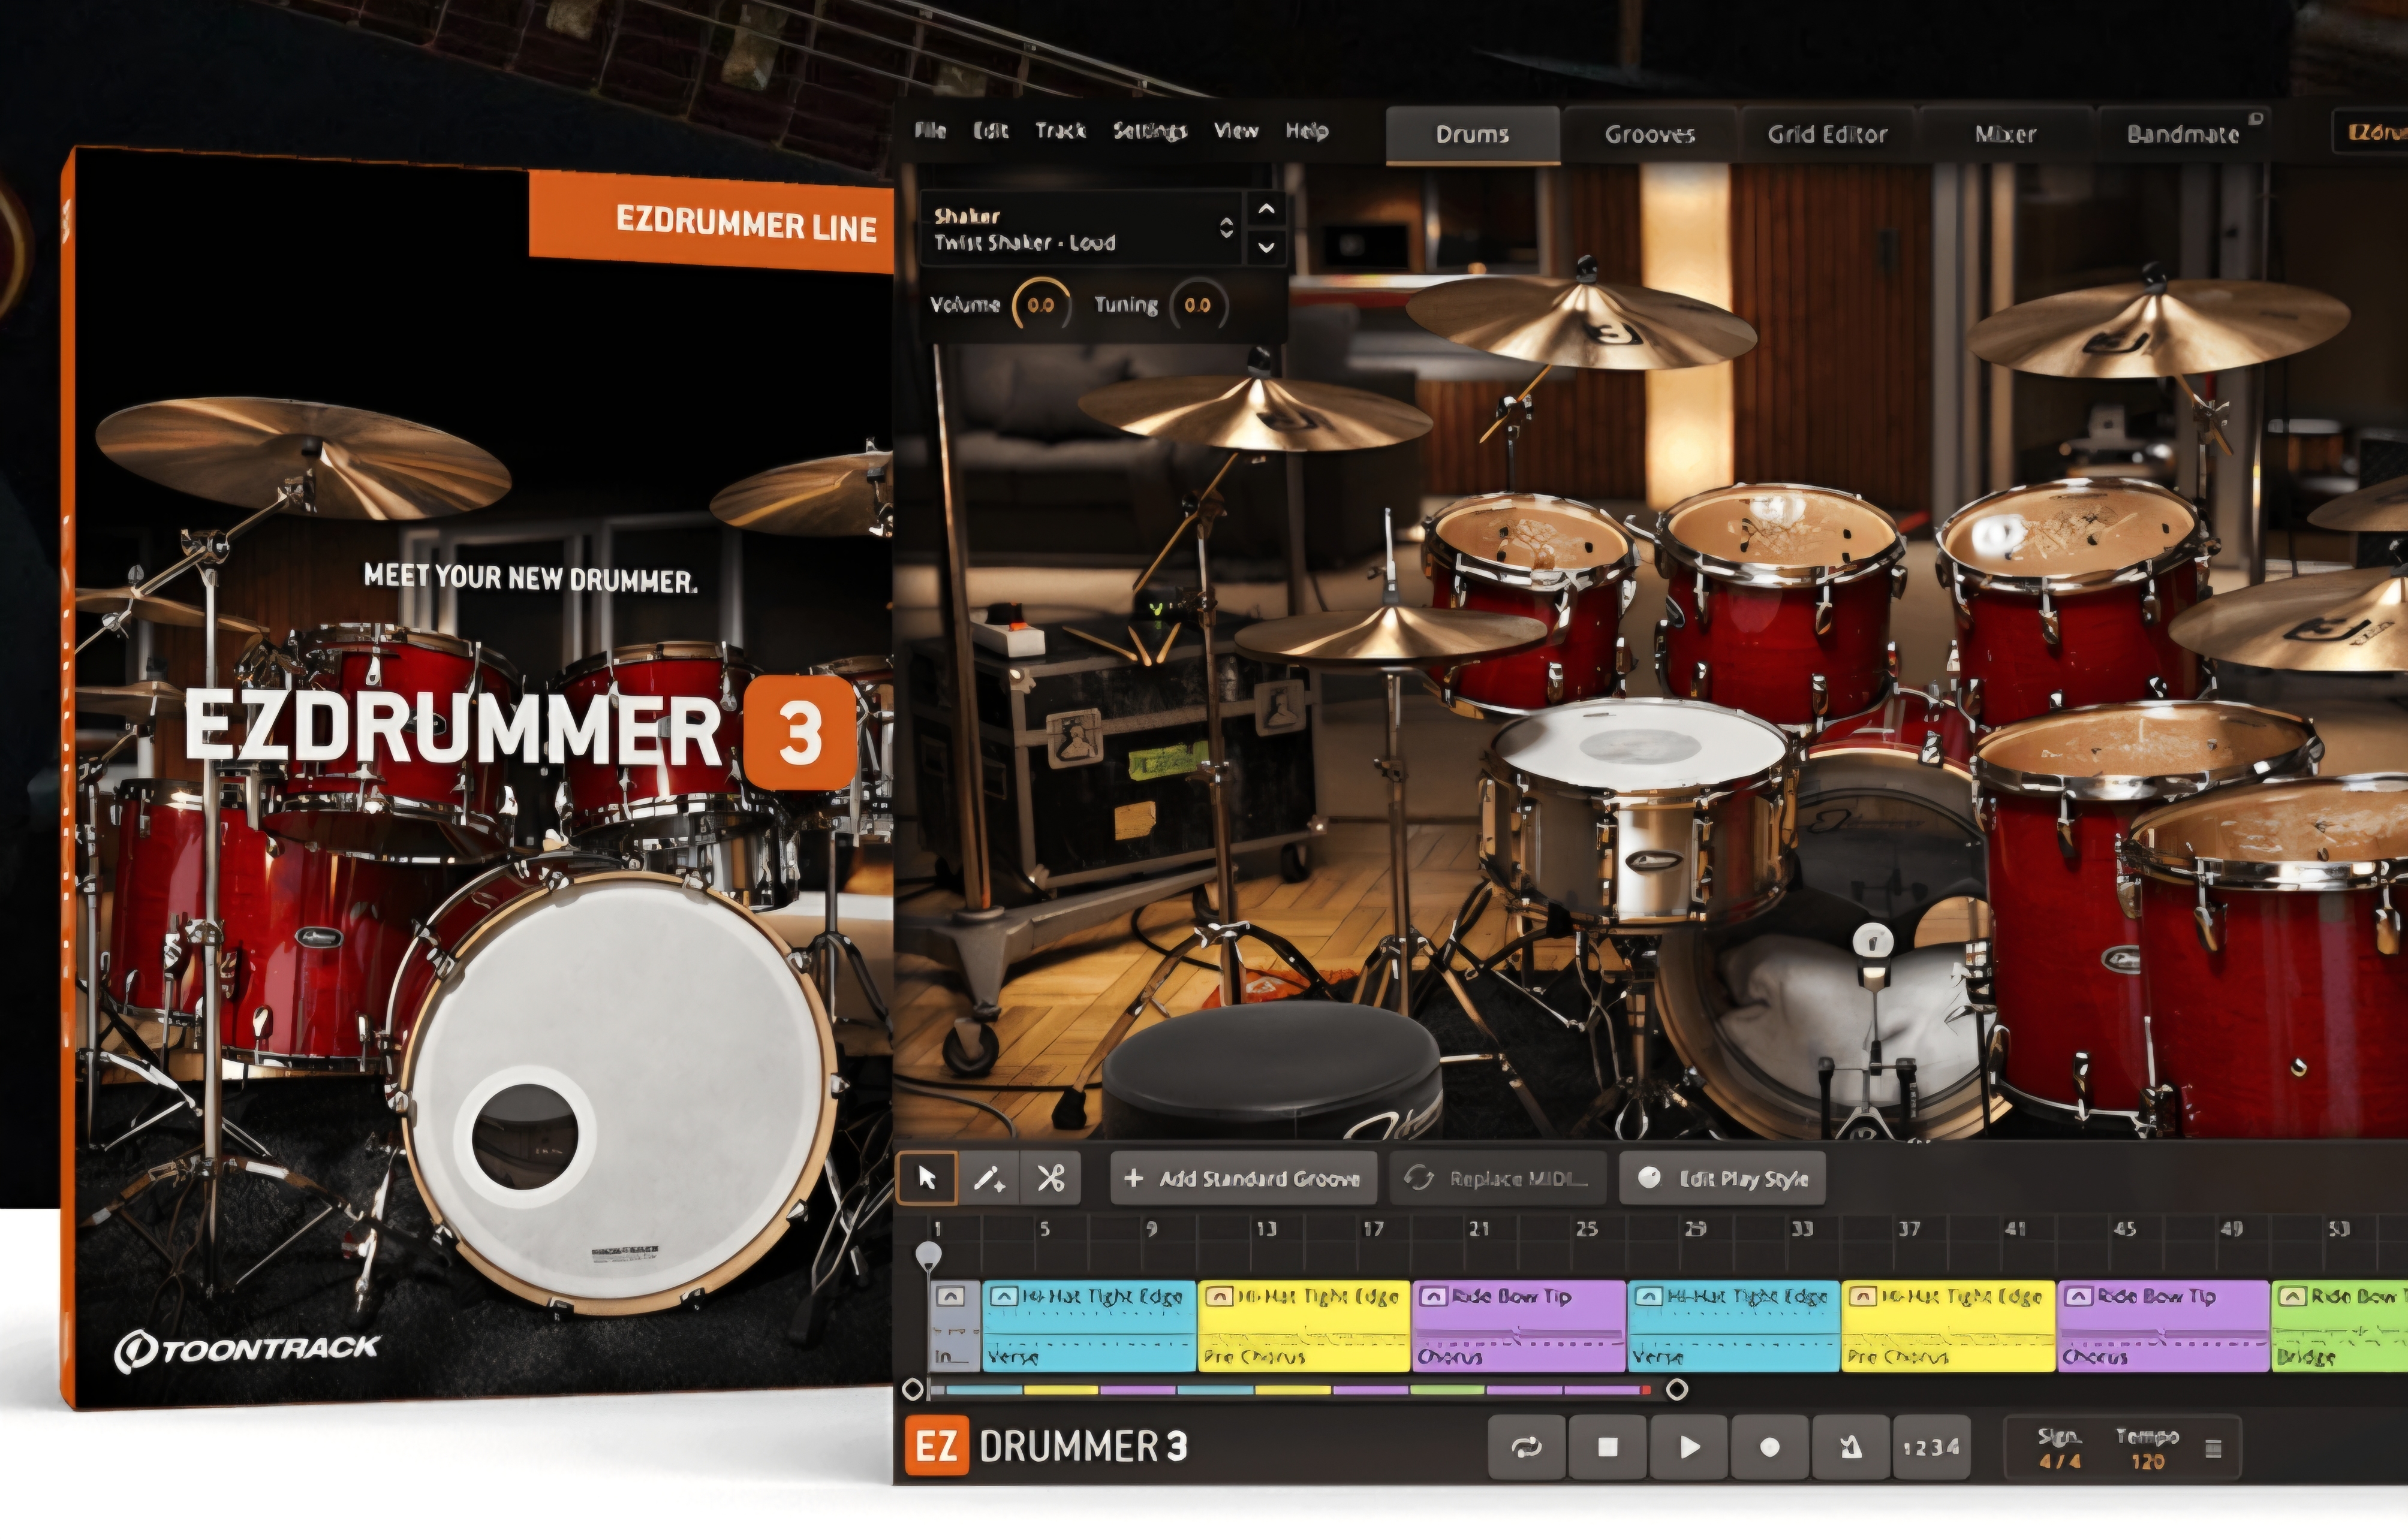Toggle the metronome button
2408x1539 pixels.
pyautogui.click(x=1851, y=1447)
